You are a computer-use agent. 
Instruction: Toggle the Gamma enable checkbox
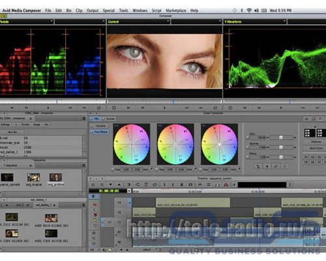247,147
